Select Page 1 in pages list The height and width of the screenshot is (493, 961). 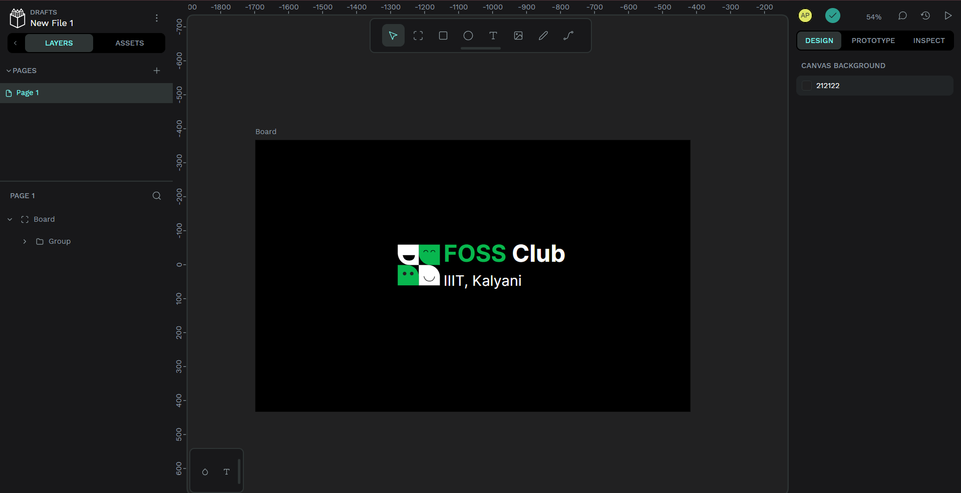point(86,93)
